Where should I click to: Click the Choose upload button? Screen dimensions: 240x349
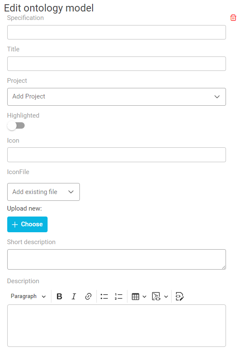coord(27,224)
